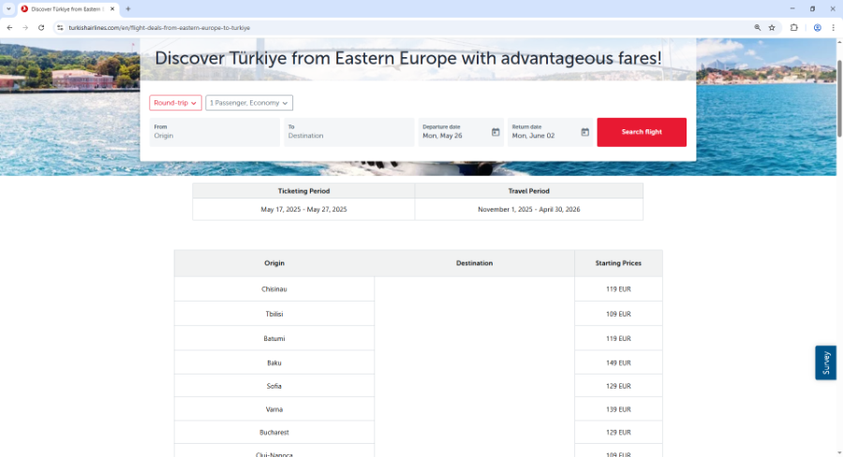
Task: Select the return date Mon, June 02
Action: tap(533, 136)
